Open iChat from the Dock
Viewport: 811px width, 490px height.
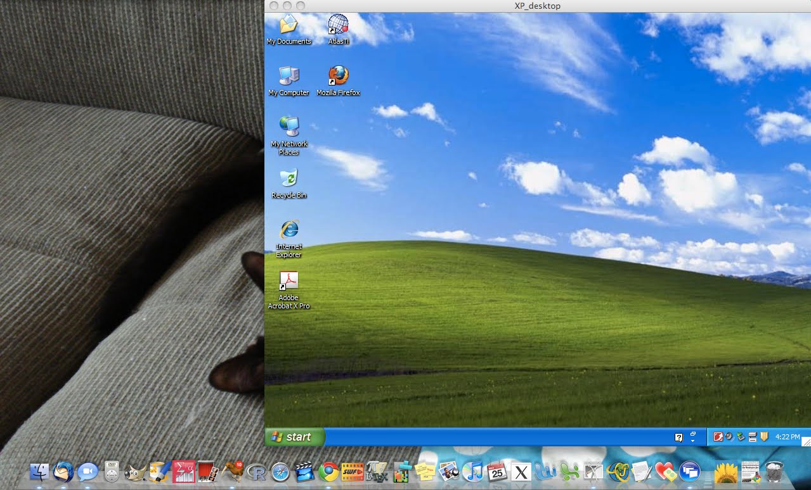pos(88,472)
